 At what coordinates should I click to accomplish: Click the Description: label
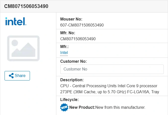coord(72,80)
